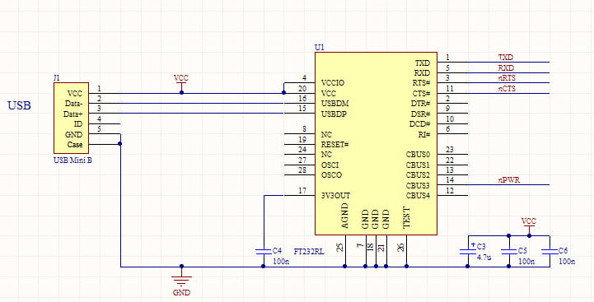Click the OSCO pin name
The image size is (594, 302).
(x=331, y=175)
